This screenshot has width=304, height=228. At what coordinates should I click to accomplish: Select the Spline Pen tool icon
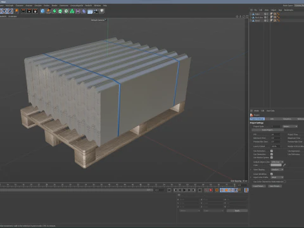point(48,11)
